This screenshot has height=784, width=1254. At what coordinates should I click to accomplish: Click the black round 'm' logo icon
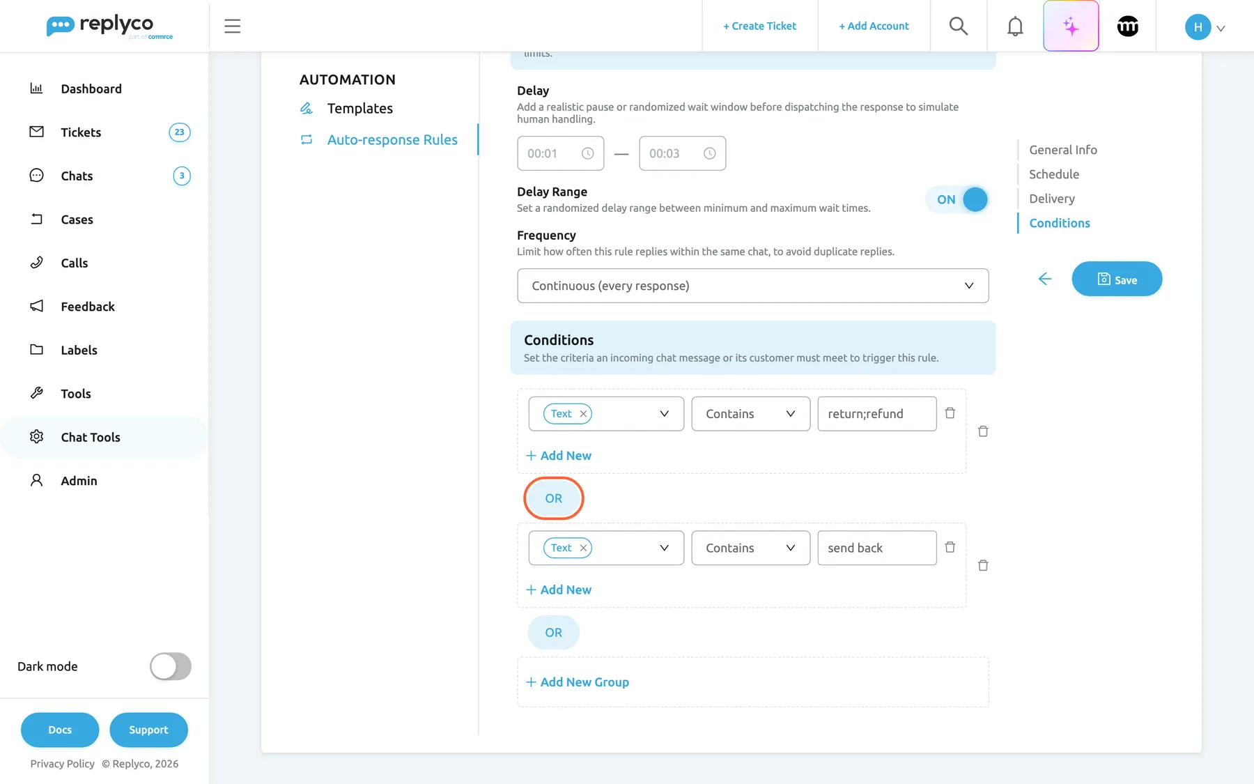[x=1128, y=26]
